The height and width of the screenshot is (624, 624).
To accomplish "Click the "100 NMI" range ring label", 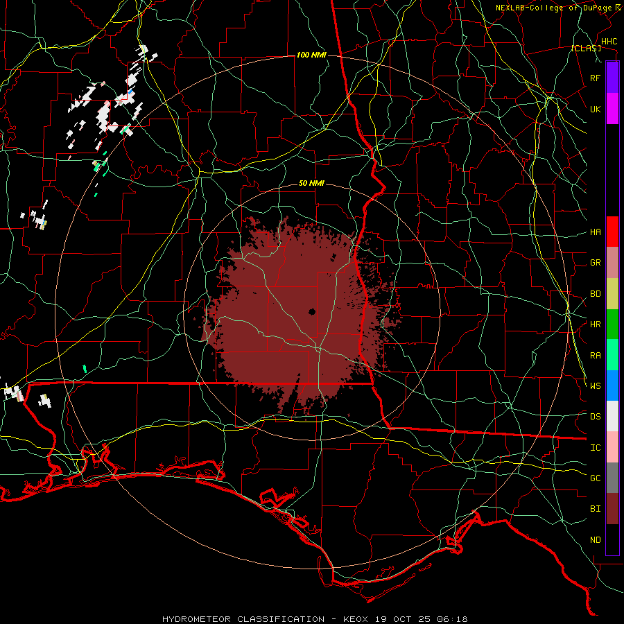I will [311, 55].
